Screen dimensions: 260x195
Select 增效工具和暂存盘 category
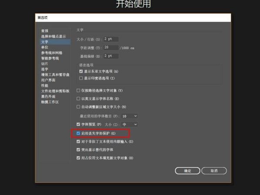(55, 75)
